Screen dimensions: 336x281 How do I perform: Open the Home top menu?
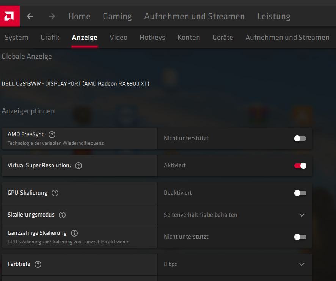click(x=79, y=16)
